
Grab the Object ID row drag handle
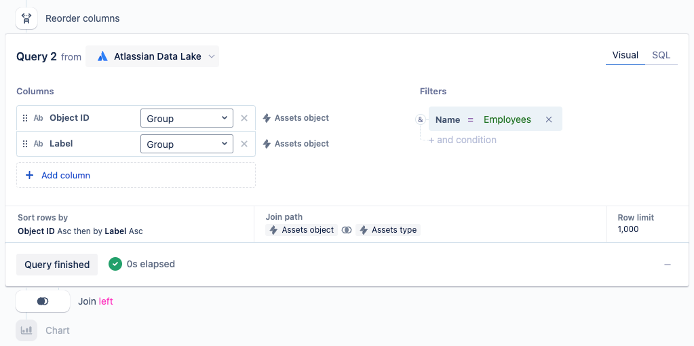[x=25, y=118]
